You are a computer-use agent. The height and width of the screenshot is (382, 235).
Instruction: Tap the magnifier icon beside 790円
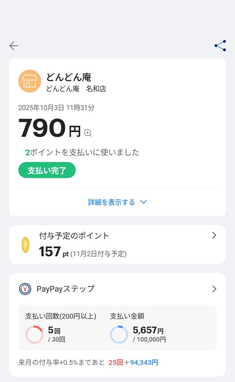click(88, 133)
